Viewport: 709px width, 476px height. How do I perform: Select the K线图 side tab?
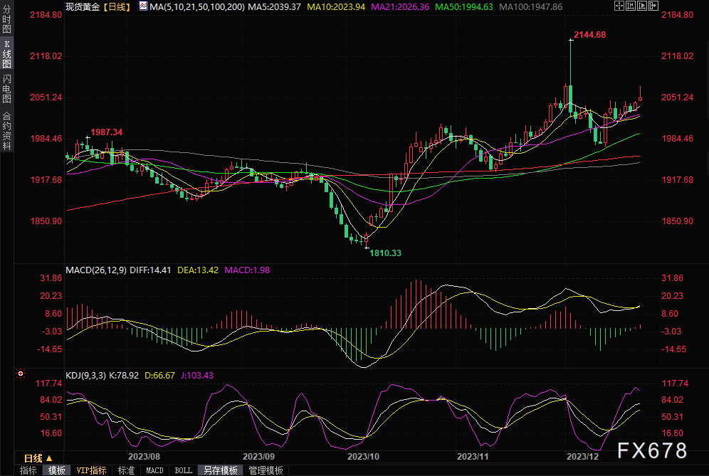[x=7, y=54]
